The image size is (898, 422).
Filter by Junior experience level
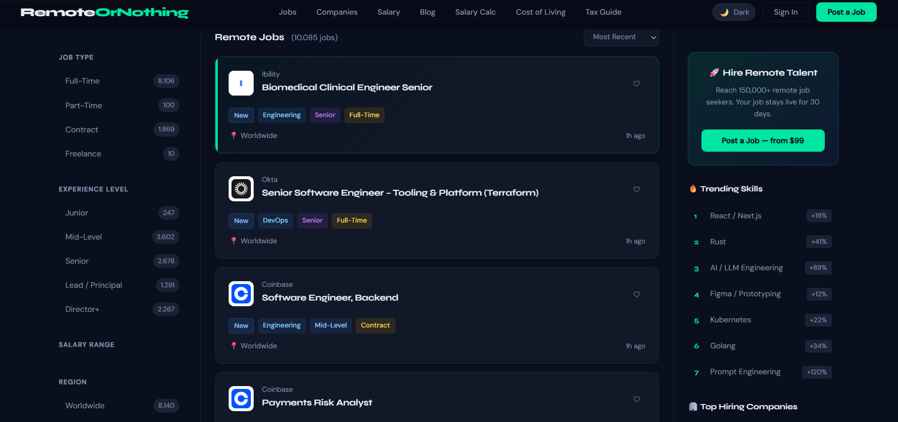click(x=119, y=213)
